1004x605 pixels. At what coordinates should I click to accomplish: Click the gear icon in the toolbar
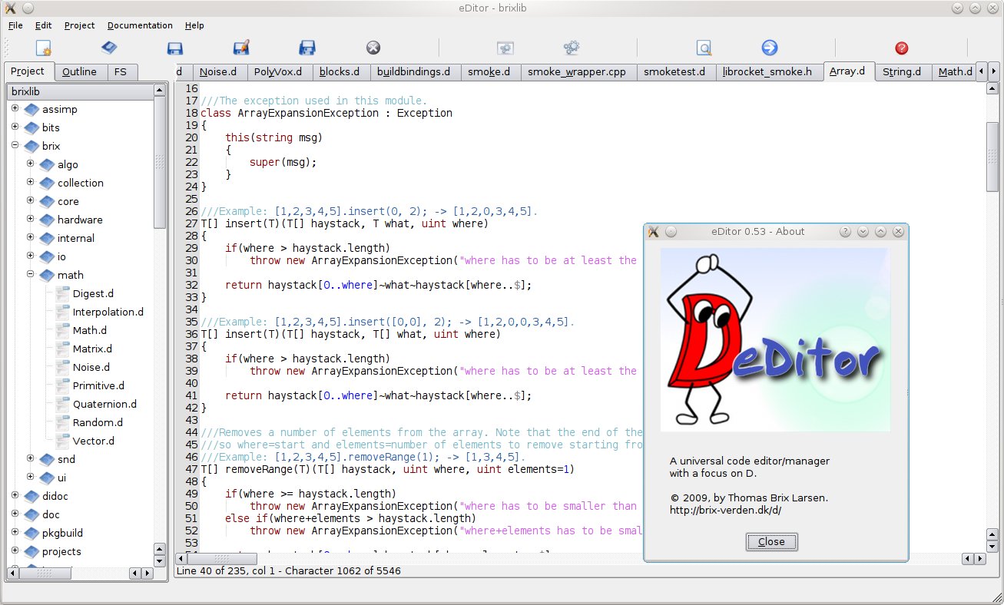click(571, 48)
